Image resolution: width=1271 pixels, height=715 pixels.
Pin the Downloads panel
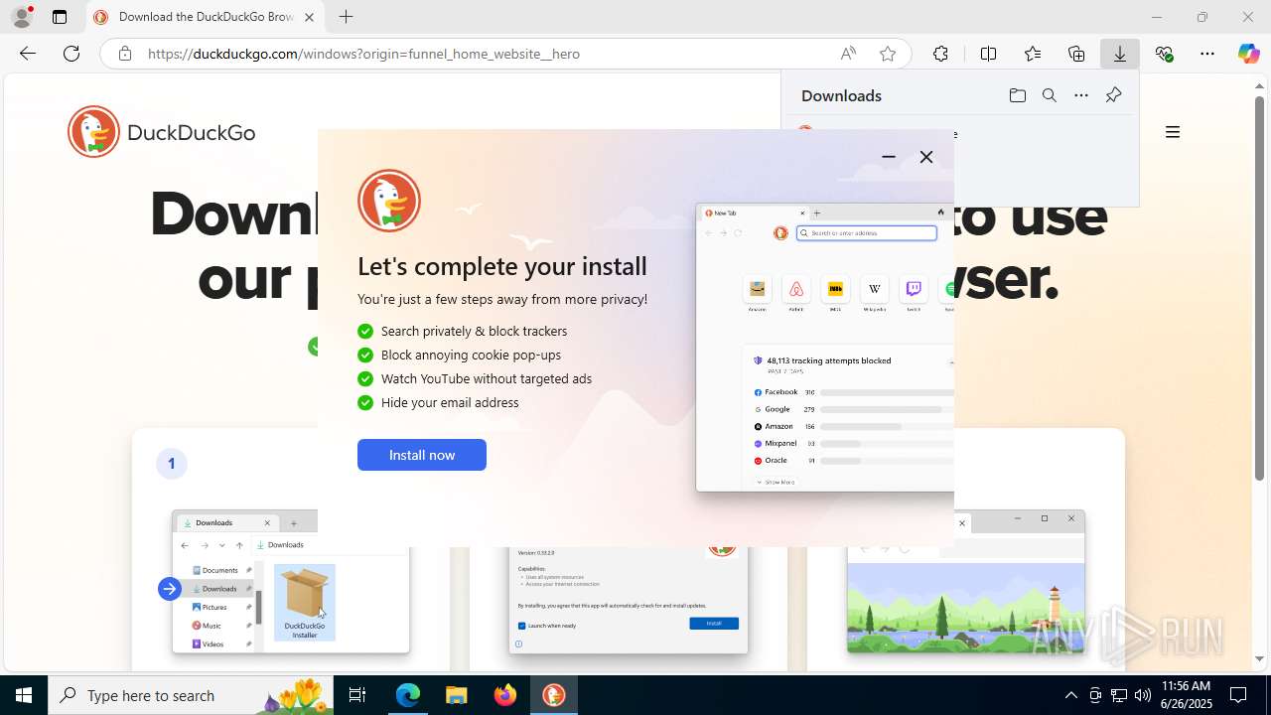[x=1113, y=95]
